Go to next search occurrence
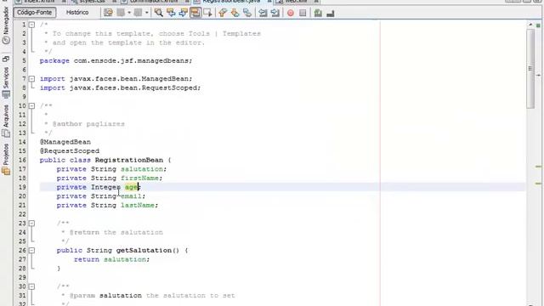 point(184,13)
